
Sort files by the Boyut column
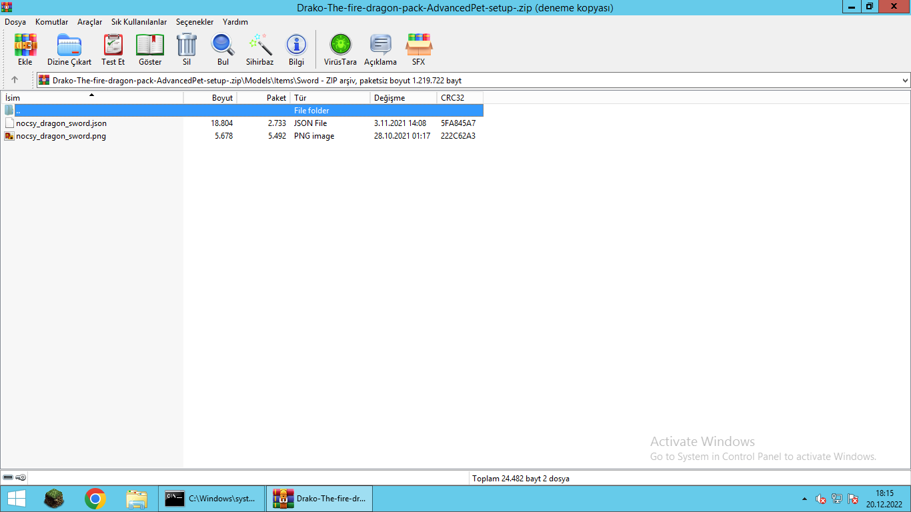[210, 98]
